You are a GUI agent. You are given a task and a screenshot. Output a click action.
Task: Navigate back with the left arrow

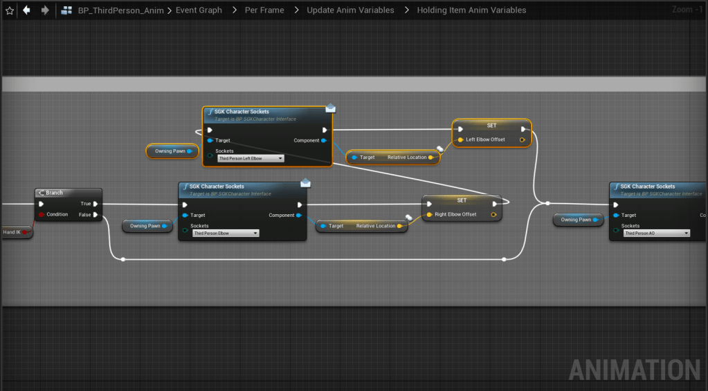(x=27, y=10)
